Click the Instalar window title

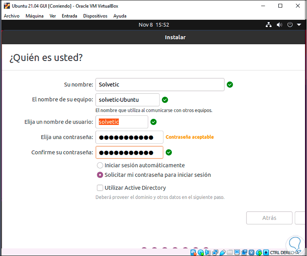[x=175, y=37]
